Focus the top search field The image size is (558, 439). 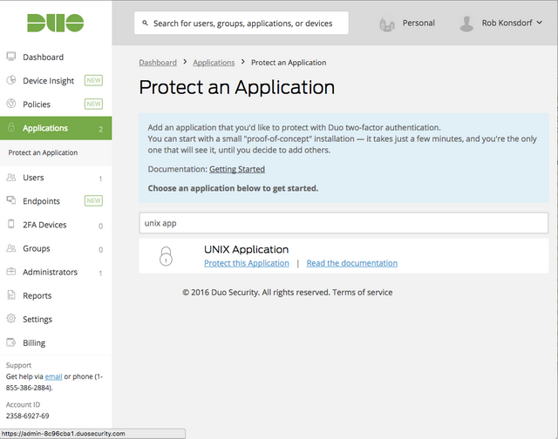242,24
